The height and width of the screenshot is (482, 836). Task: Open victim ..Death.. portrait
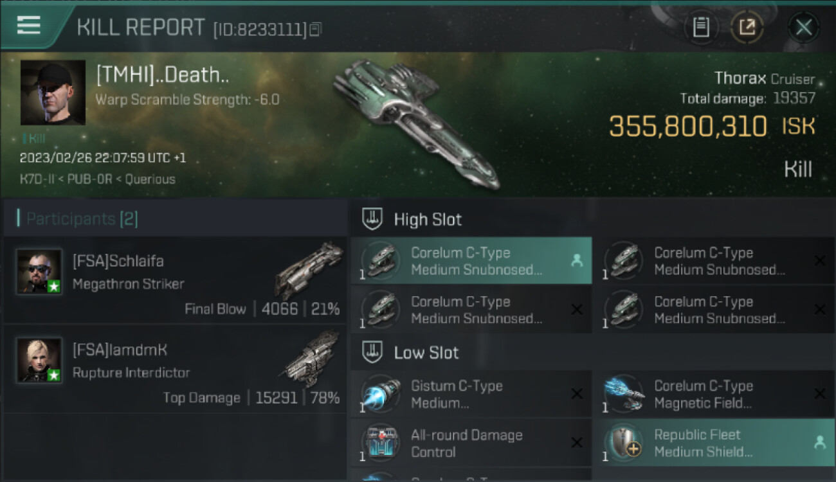click(53, 93)
